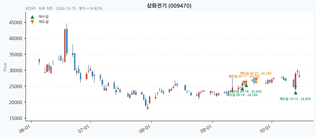
Task: Click the 매수일 legend label
Action: click(43, 17)
